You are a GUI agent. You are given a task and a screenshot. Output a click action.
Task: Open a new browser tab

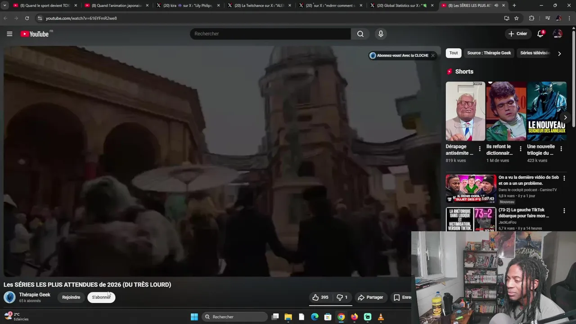coord(514,5)
